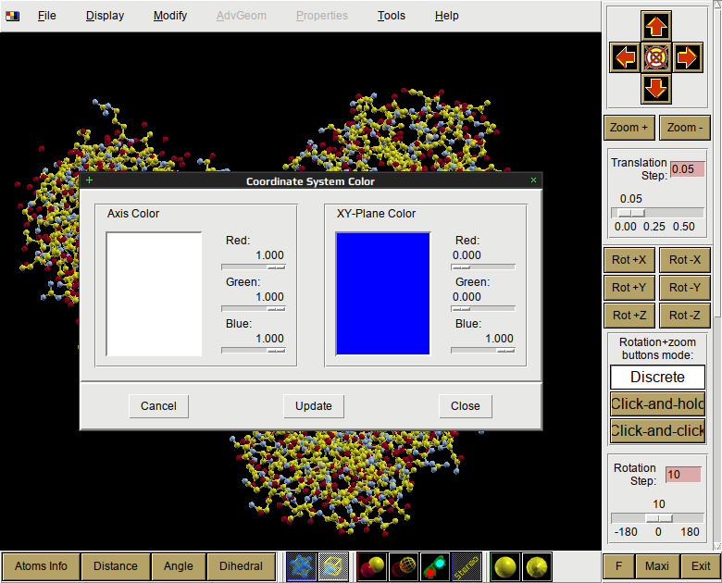Click the right panel vertical scrollbar
Screen dimensions: 722x583
point(717,277)
